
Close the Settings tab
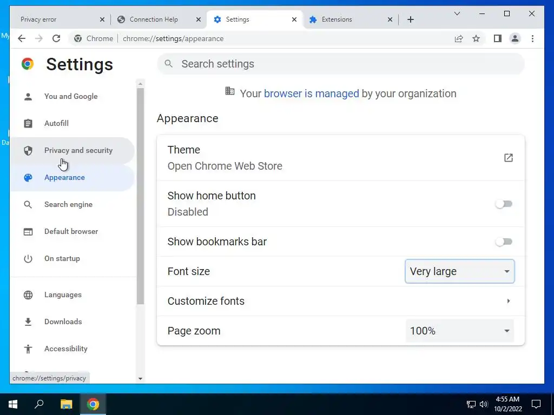(294, 19)
